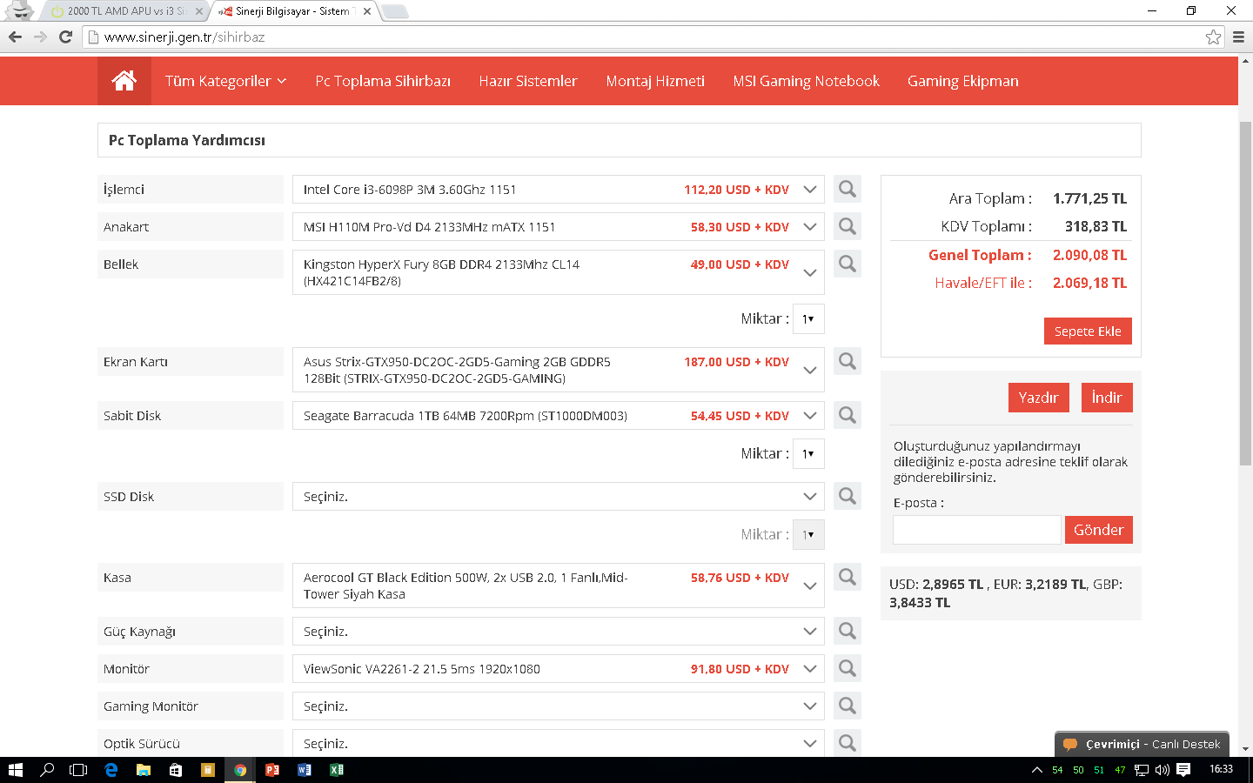Add configuration to cart with Sepete Ekle
The image size is (1253, 783).
click(x=1088, y=331)
